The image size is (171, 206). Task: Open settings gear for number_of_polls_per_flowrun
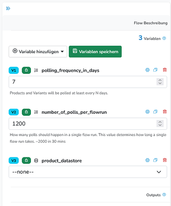[148, 112]
